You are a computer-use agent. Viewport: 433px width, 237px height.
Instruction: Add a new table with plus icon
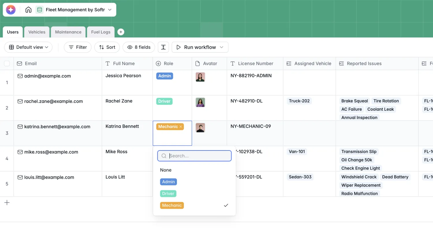[121, 32]
